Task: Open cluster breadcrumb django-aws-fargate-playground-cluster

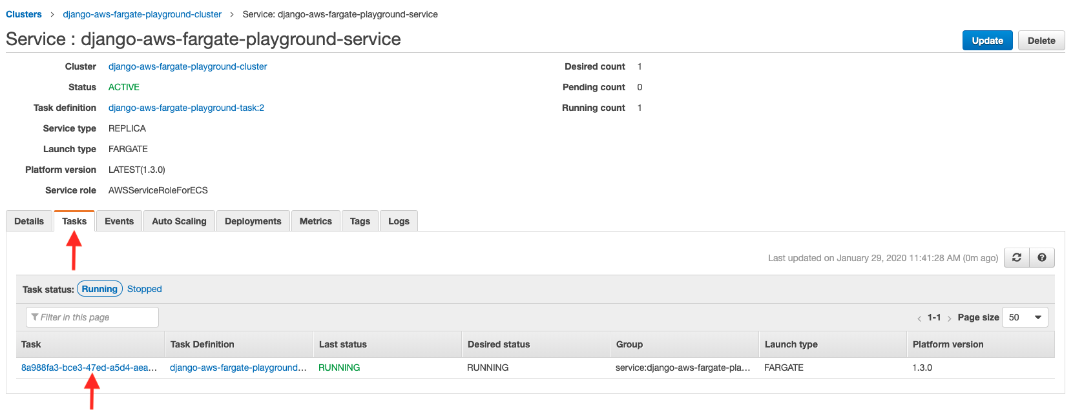Action: pos(142,14)
